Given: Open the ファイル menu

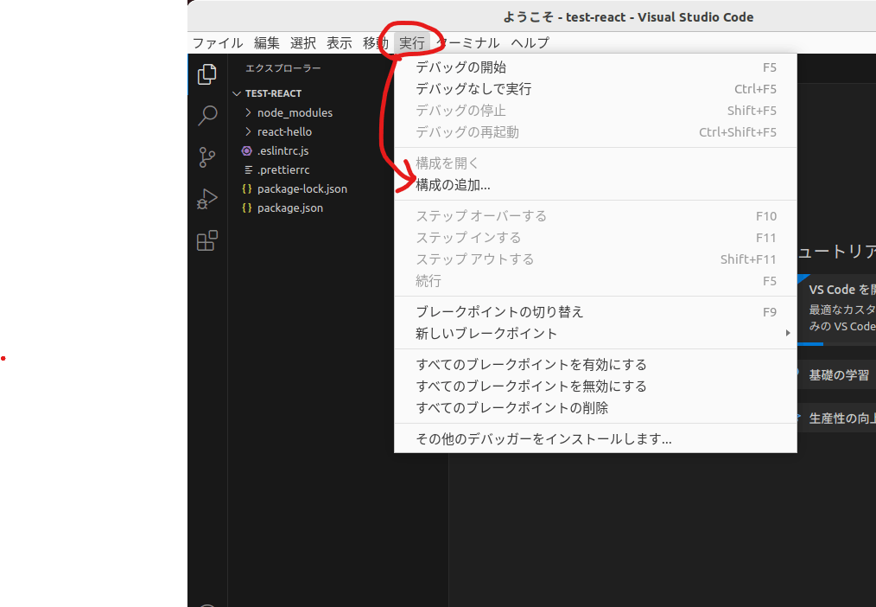Looking at the screenshot, I should (x=218, y=43).
